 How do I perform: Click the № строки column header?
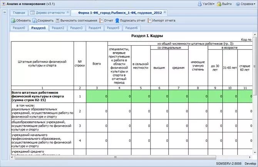[x=80, y=64]
